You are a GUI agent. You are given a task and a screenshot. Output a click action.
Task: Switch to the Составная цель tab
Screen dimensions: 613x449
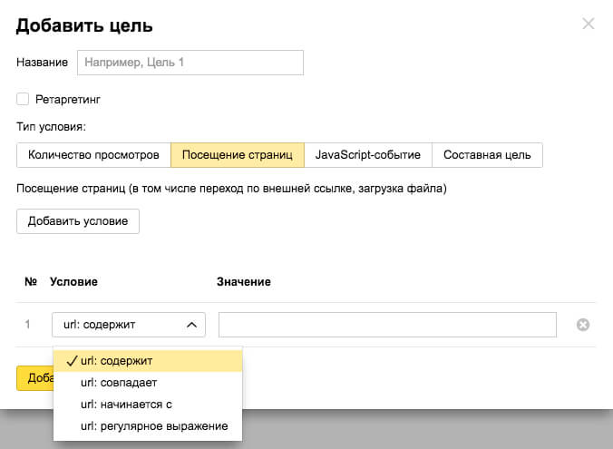coord(487,155)
